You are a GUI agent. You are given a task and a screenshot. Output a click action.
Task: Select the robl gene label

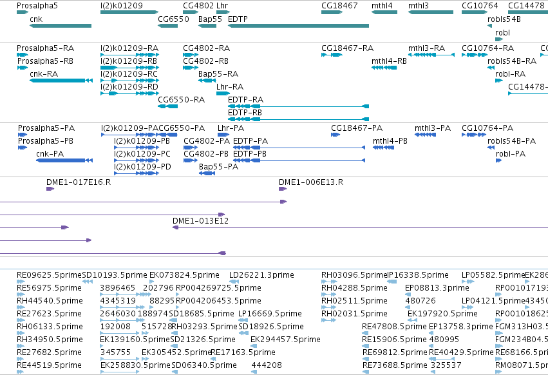[502, 32]
